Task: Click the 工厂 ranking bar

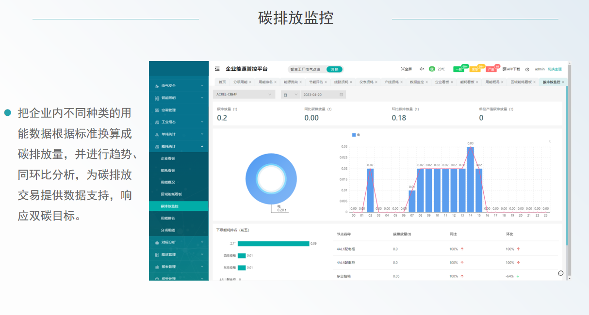Action: point(274,244)
